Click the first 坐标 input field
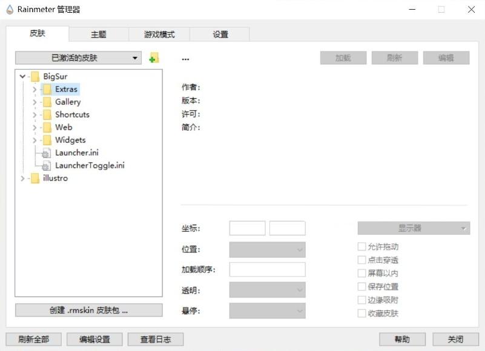 pos(247,228)
